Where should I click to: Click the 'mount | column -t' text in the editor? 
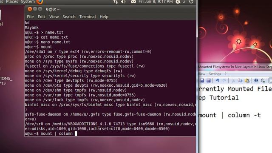click(229, 115)
